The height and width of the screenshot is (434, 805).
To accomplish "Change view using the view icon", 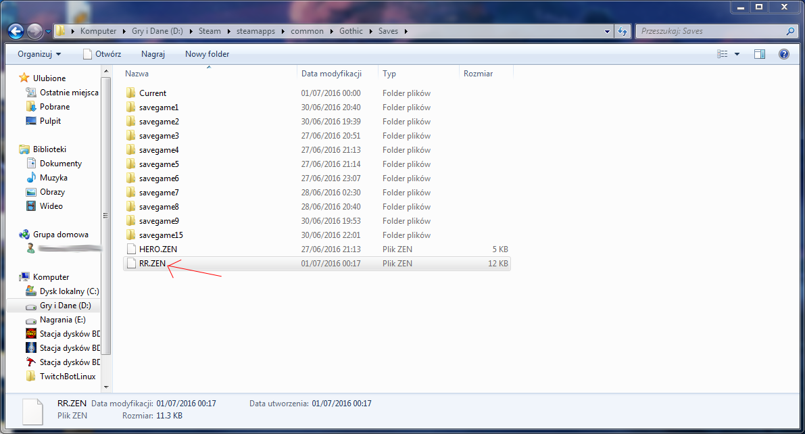I will [x=723, y=54].
